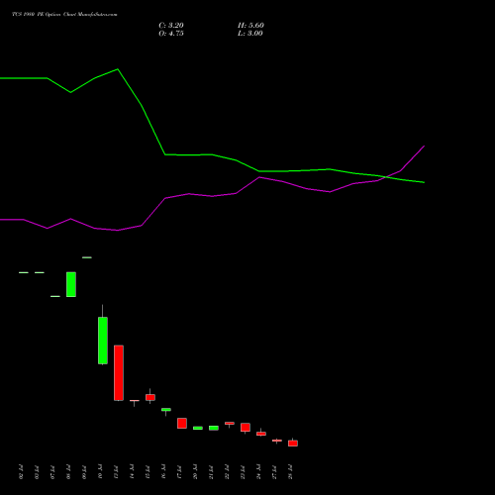Click the small red candle above 15 Jul
Viewport: 495px width, 495px height.
pyautogui.click(x=150, y=397)
